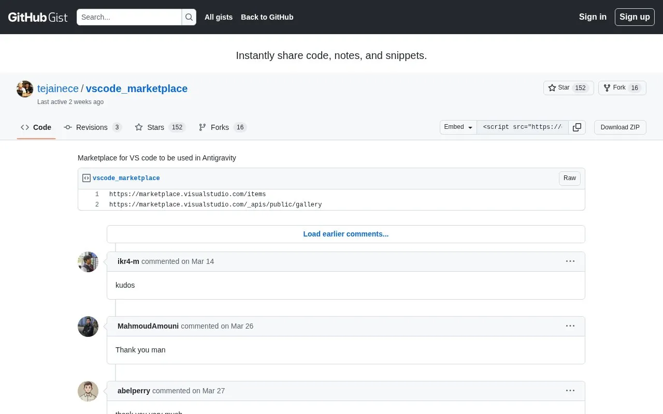663x414 pixels.
Task: Click the 'on Mar 26' comment timestamp
Action: coord(237,326)
